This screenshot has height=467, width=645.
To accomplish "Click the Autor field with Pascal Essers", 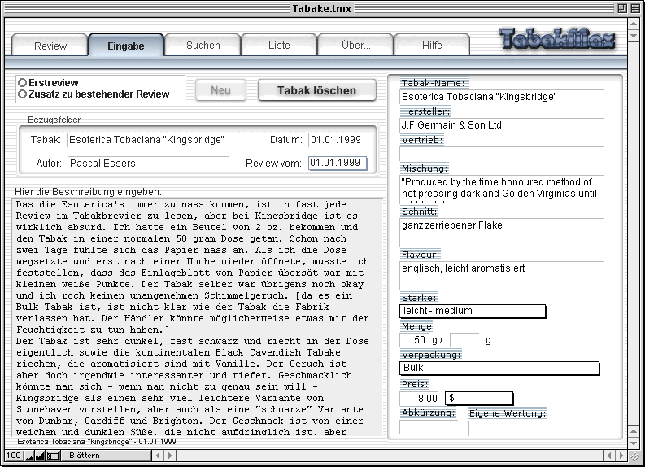I will coord(147,164).
